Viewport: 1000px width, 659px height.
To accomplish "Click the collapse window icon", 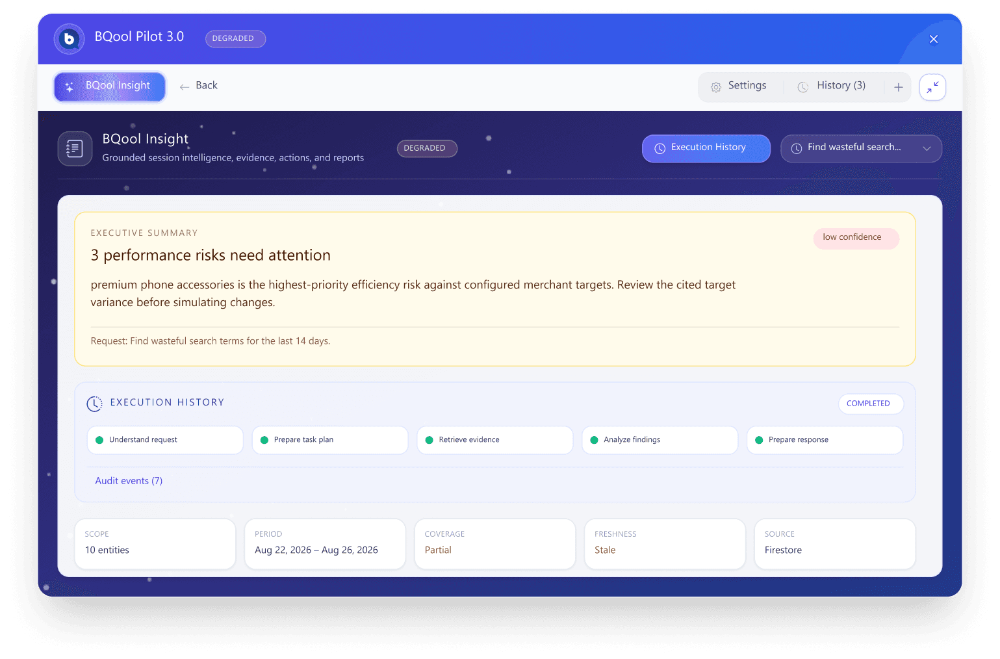I will (932, 87).
